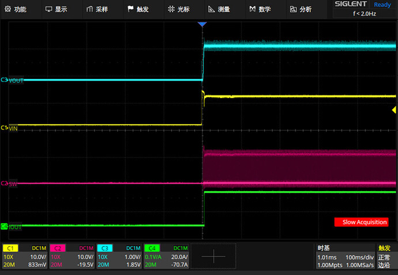Click the VOUT waveform label
This screenshot has width=398, height=275.
point(16,81)
